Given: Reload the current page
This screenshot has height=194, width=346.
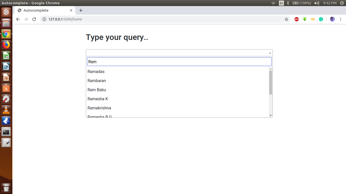Looking at the screenshot, I should coord(34,19).
